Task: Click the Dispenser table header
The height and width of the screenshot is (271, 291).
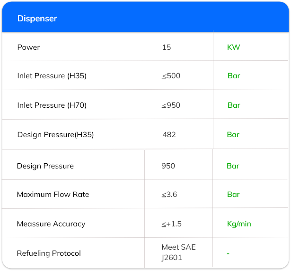Action: coord(37,19)
